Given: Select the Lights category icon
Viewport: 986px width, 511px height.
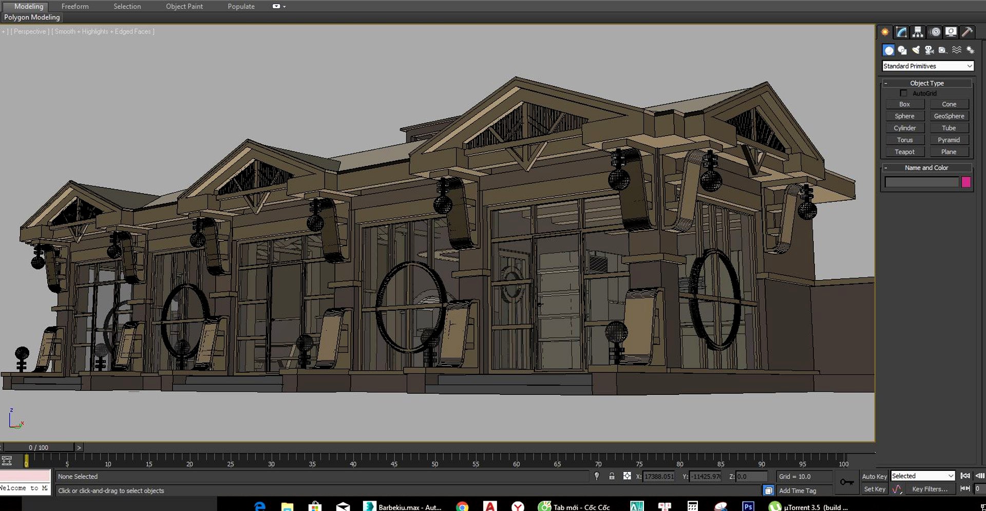Looking at the screenshot, I should point(916,50).
